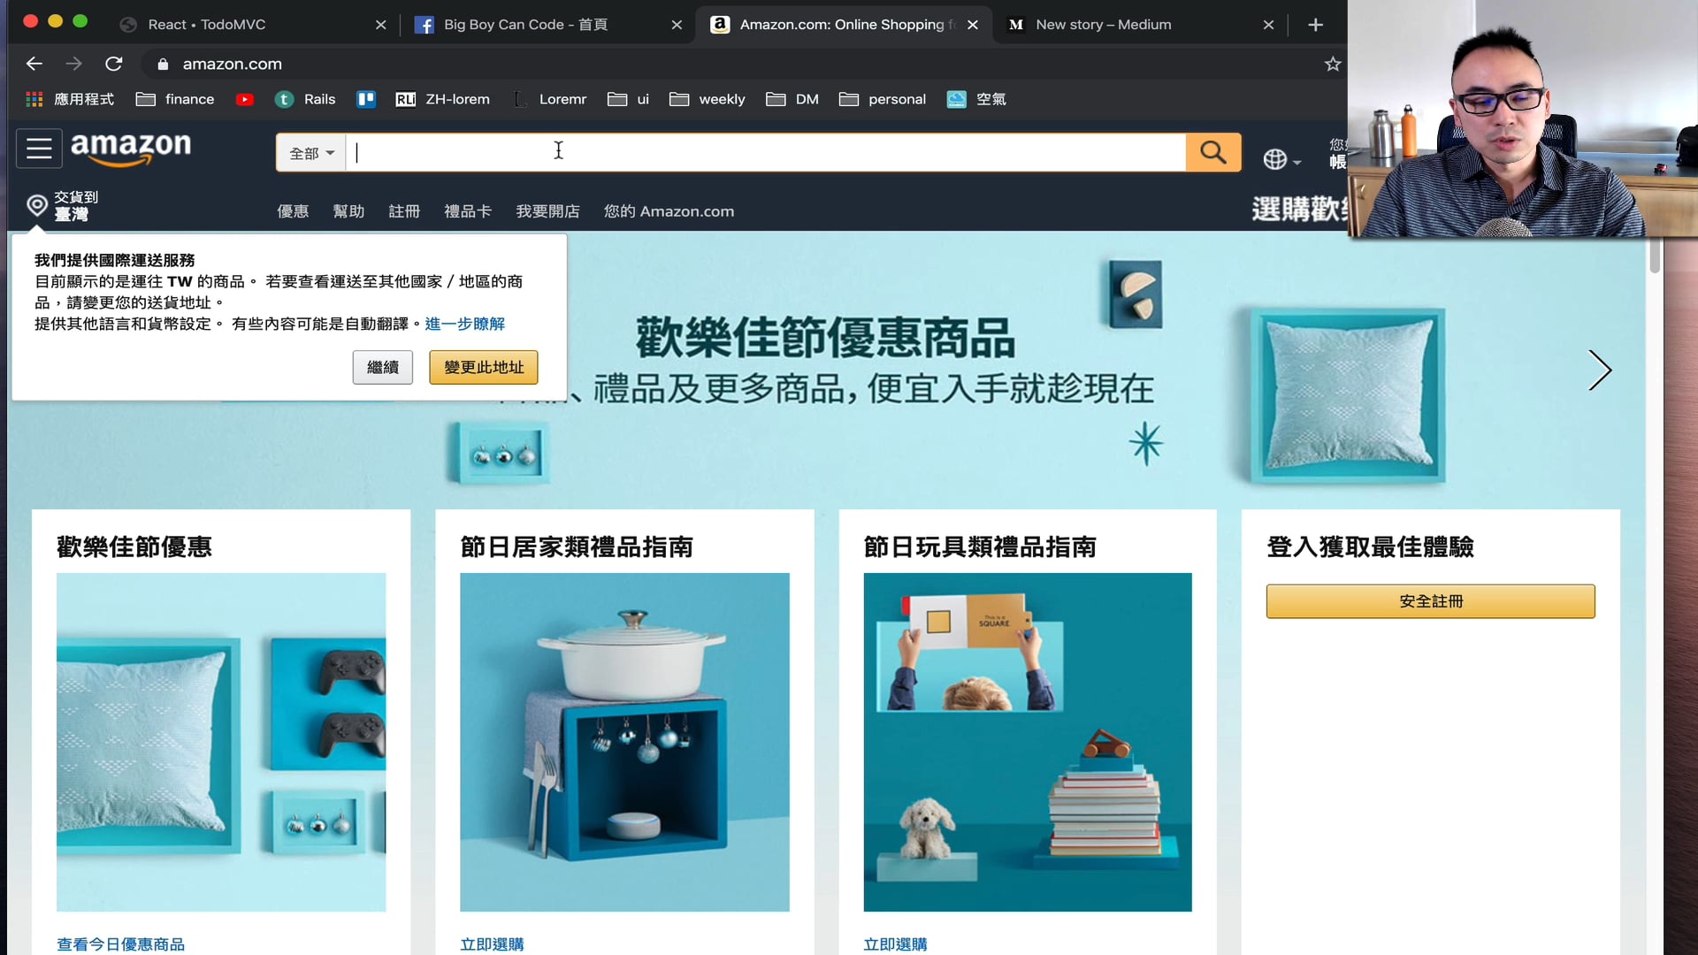This screenshot has width=1698, height=955.
Task: Switch to the React TodoMVC tab
Action: 206,25
